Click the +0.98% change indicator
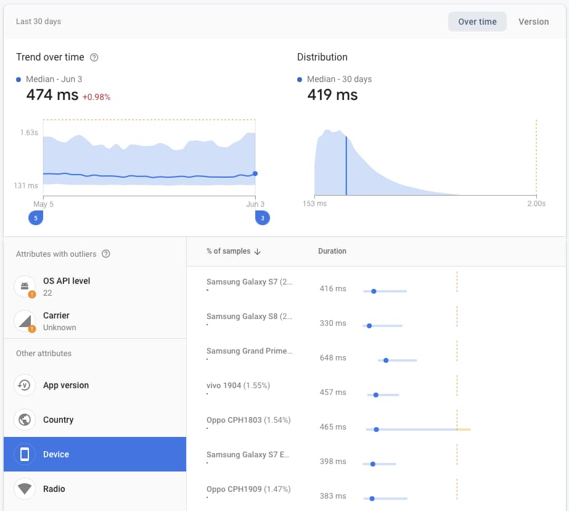 pyautogui.click(x=96, y=97)
